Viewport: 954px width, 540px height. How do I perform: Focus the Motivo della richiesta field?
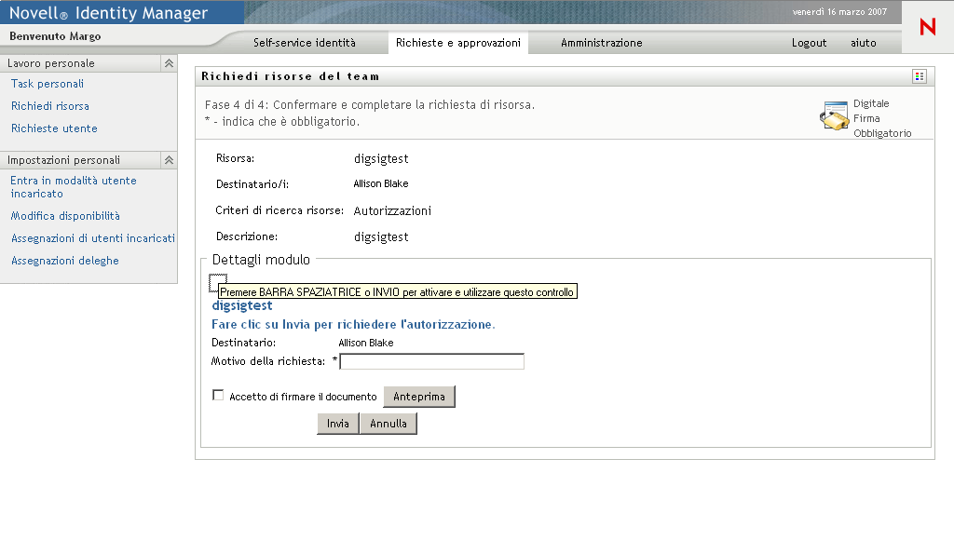coord(432,361)
